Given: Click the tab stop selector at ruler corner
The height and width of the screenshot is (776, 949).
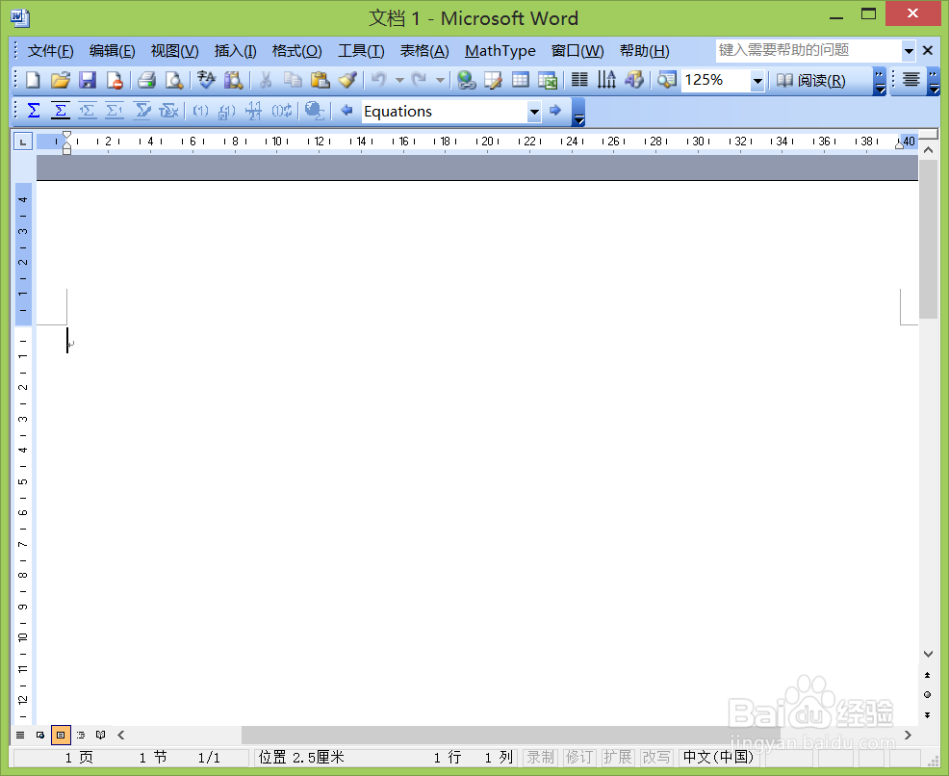Looking at the screenshot, I should [x=23, y=142].
